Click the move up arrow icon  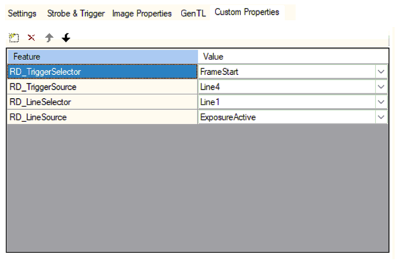point(48,37)
